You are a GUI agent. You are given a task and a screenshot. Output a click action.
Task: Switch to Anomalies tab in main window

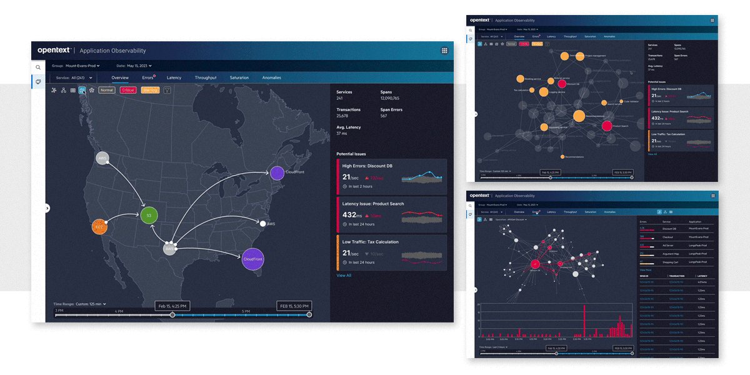click(272, 78)
